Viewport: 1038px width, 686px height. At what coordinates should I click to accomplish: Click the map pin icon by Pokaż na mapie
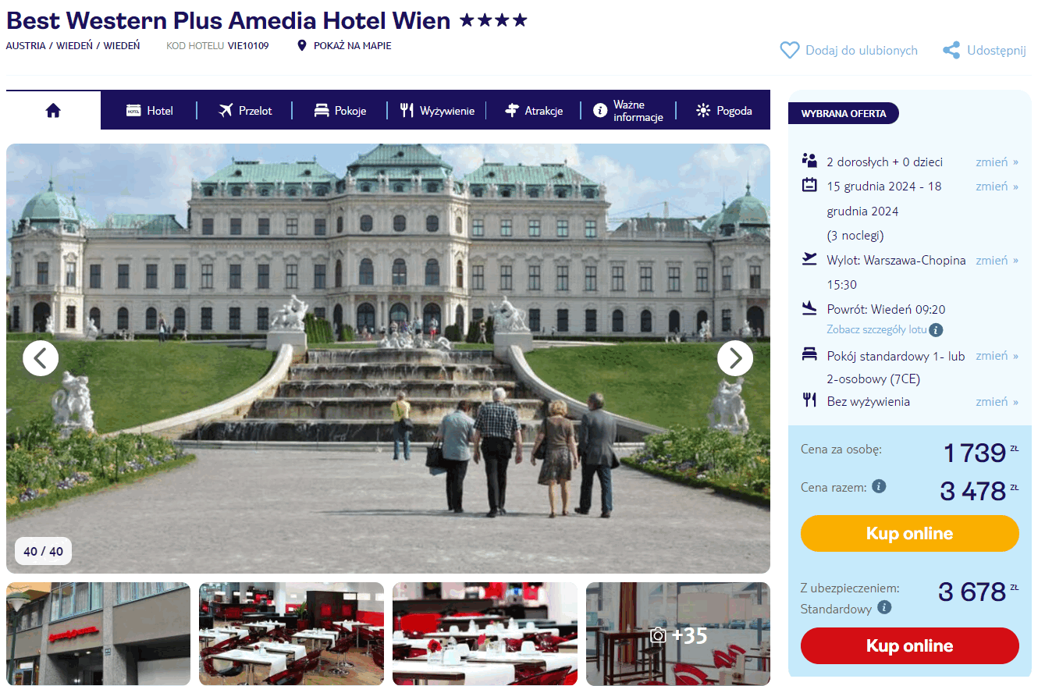click(302, 46)
